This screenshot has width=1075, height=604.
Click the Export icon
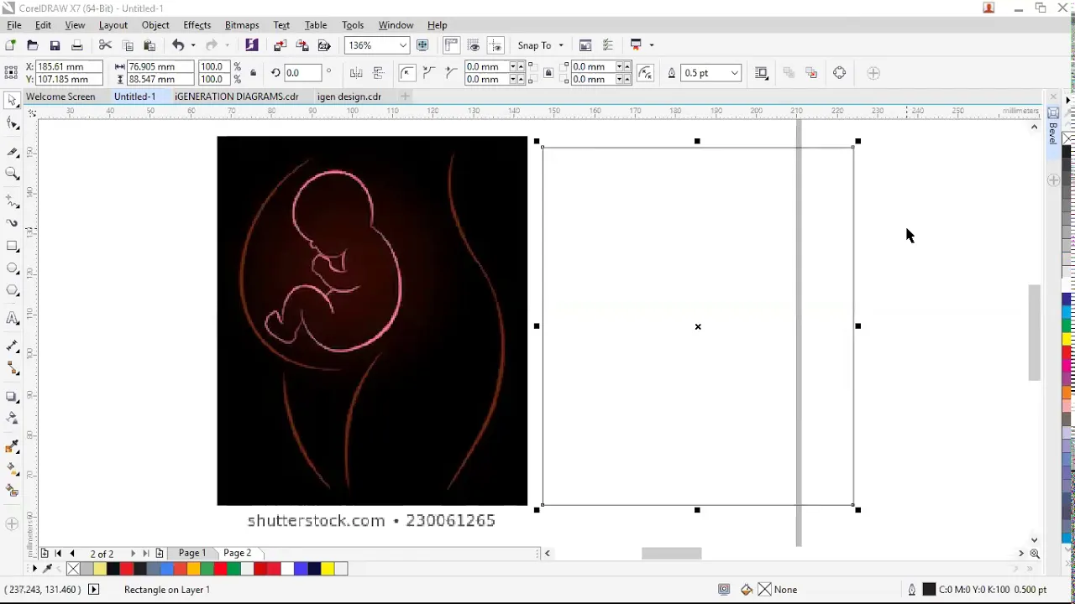coord(302,45)
